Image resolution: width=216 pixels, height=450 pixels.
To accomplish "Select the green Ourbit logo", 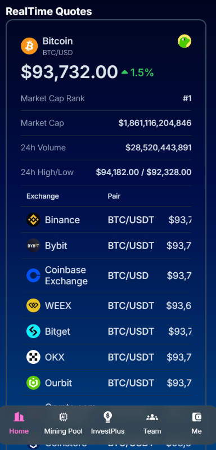I will 33,383.
